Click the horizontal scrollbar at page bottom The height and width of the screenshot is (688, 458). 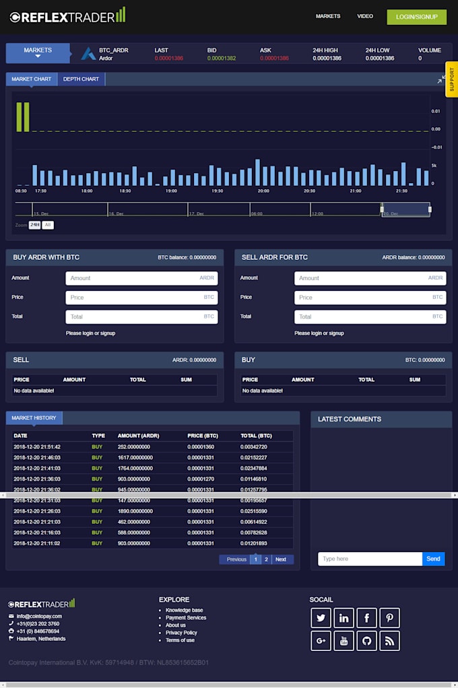point(229,685)
